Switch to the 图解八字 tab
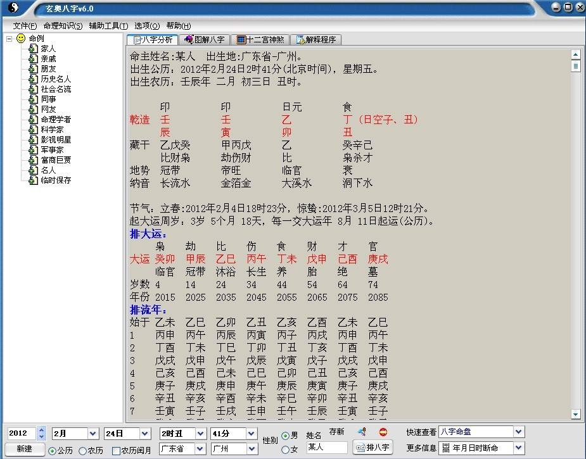This screenshot has height=459, width=586. click(x=205, y=40)
